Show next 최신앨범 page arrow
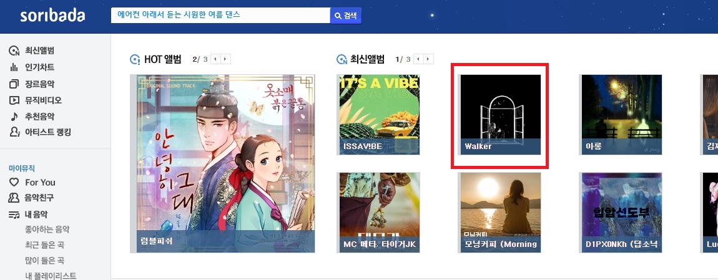Image resolution: width=718 pixels, height=280 pixels. pyautogui.click(x=428, y=59)
